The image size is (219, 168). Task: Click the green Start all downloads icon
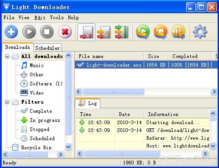pos(143,32)
